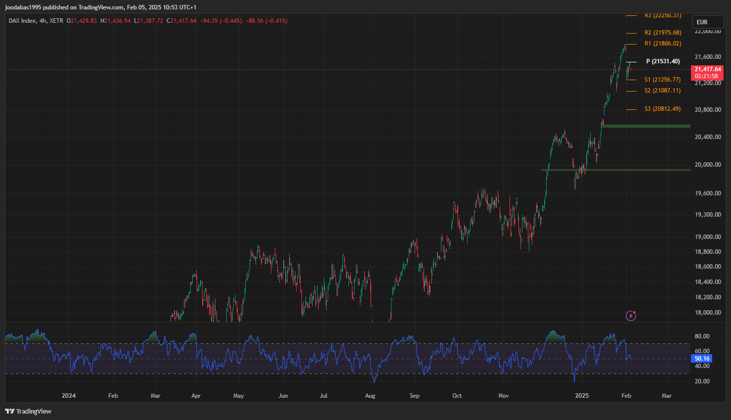
Task: Click the 20,000.00 price axis label
Action: pos(708,165)
